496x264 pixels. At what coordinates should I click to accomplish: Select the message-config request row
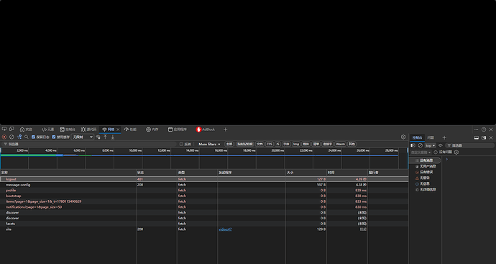point(204,185)
